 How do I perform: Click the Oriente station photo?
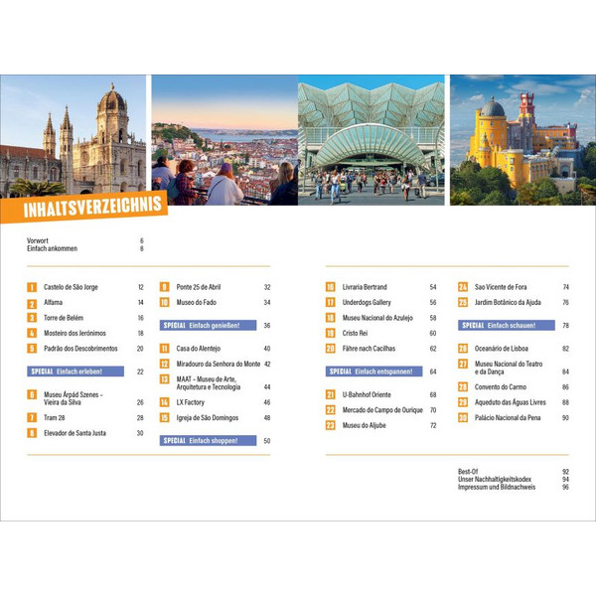click(372, 140)
